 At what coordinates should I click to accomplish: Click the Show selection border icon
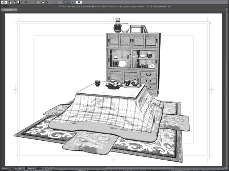pos(59,2)
